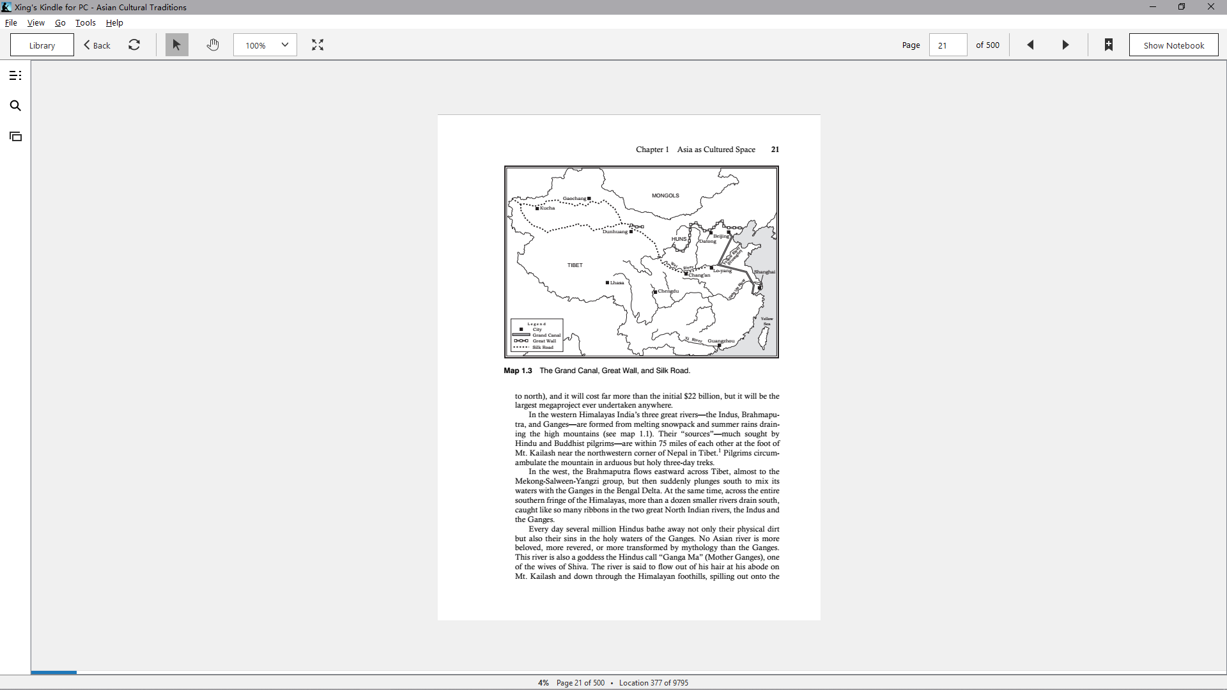The image size is (1227, 690).
Task: Click the '4%' progress text
Action: click(543, 683)
